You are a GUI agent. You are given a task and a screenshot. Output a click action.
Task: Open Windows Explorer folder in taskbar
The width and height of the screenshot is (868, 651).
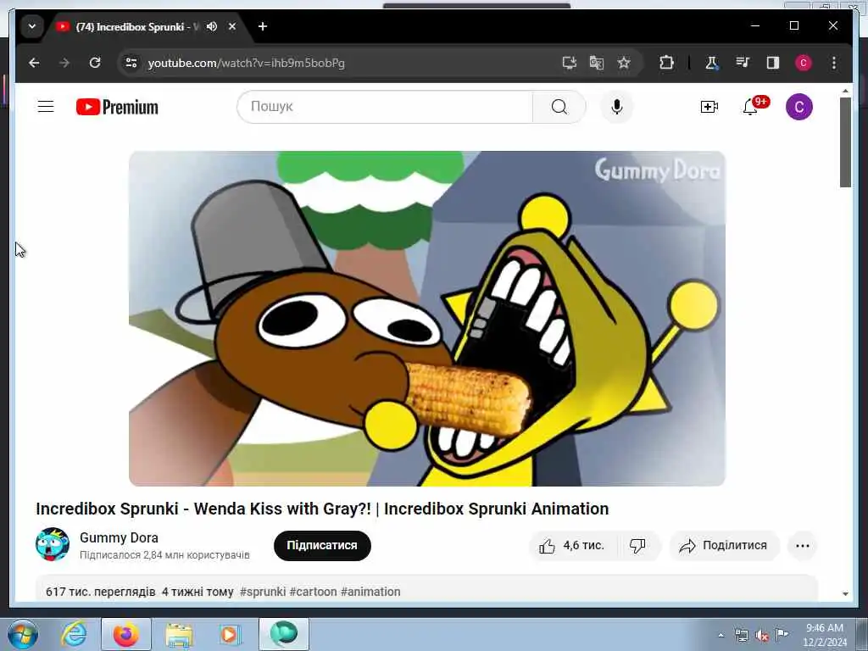tap(179, 634)
